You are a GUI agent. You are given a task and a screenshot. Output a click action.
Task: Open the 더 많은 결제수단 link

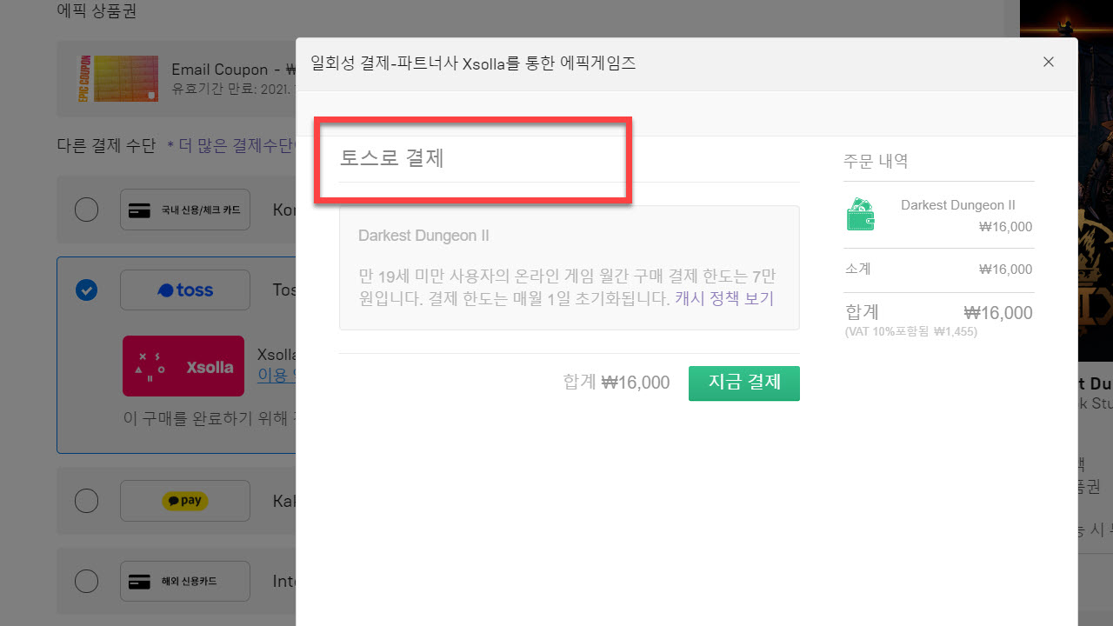(x=233, y=145)
